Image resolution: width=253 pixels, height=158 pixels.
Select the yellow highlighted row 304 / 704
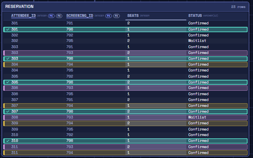[125, 65]
